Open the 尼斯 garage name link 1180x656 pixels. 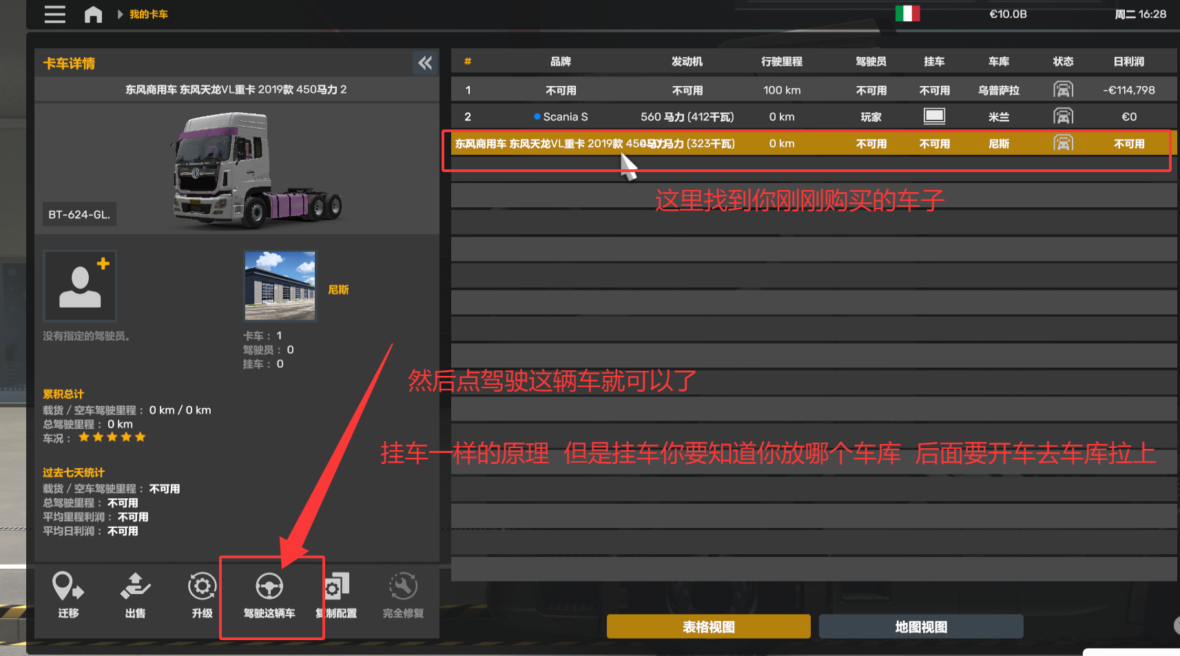point(338,290)
